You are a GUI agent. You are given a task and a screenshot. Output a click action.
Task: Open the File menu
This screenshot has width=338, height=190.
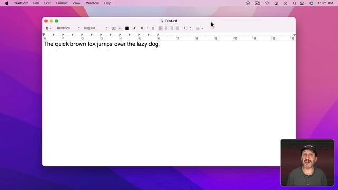36,3
